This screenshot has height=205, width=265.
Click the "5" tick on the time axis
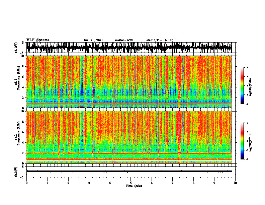click(x=131, y=183)
